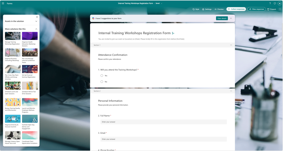Preview the form
The height and width of the screenshot is (151, 283).
click(x=219, y=9)
